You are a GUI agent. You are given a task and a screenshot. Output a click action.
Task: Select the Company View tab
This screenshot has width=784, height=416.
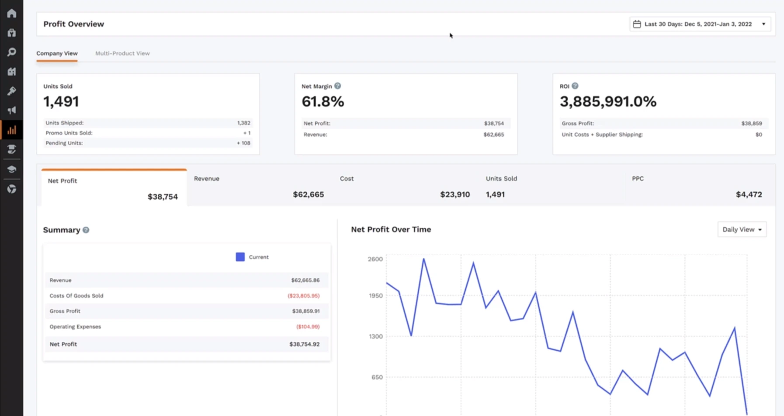[57, 53]
